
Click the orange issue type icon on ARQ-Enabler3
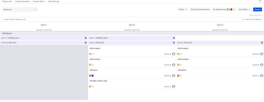click(90, 54)
